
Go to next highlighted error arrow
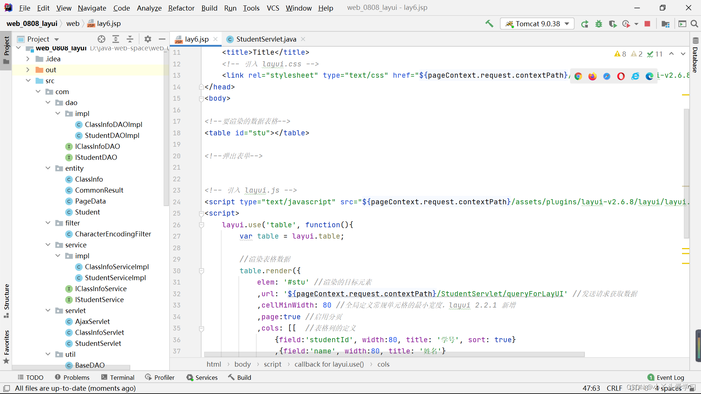coord(683,54)
